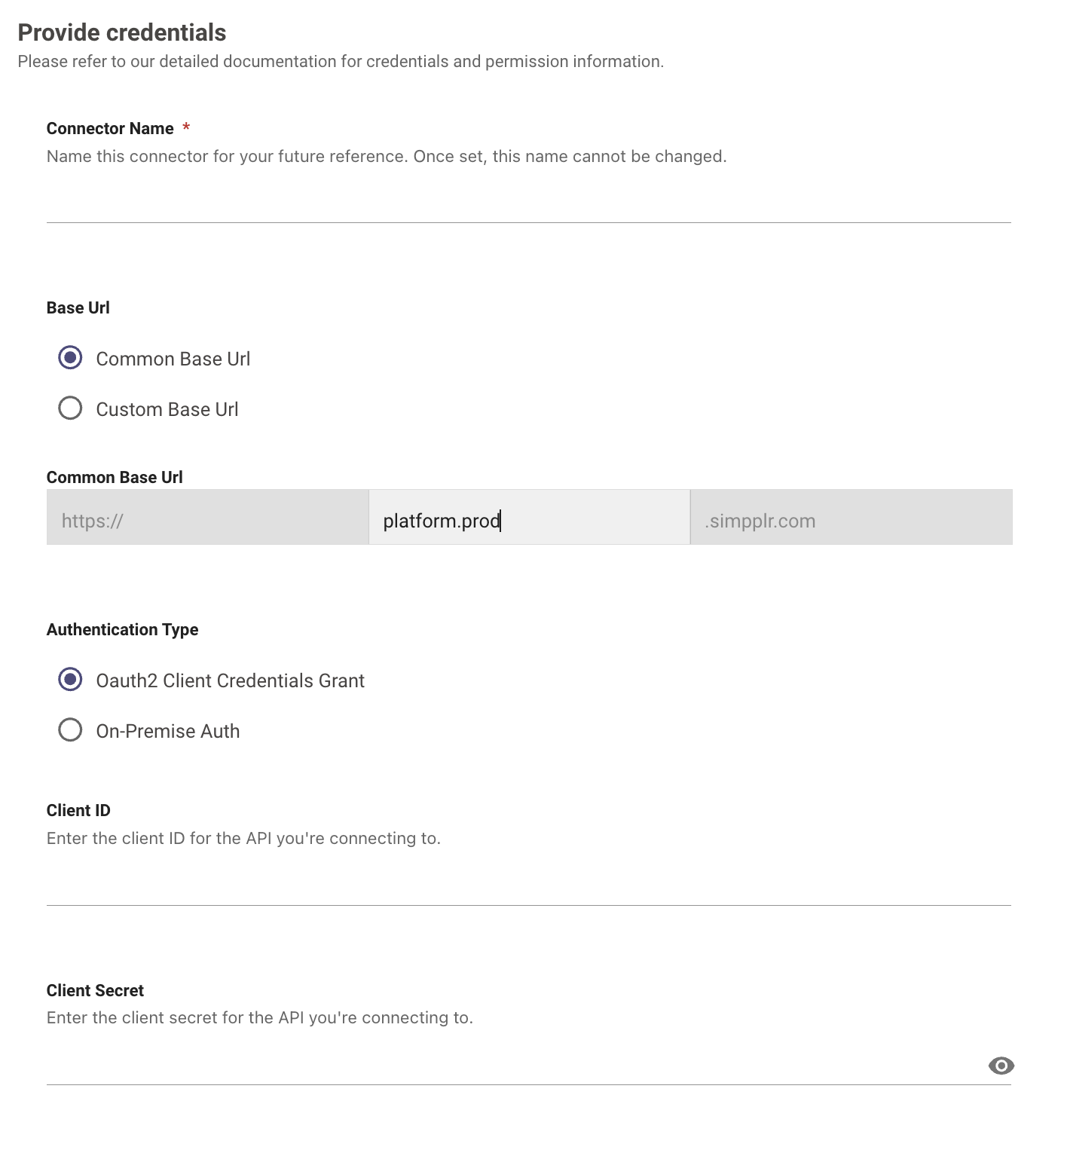
Task: Click the https:// prefix box
Action: (x=207, y=518)
